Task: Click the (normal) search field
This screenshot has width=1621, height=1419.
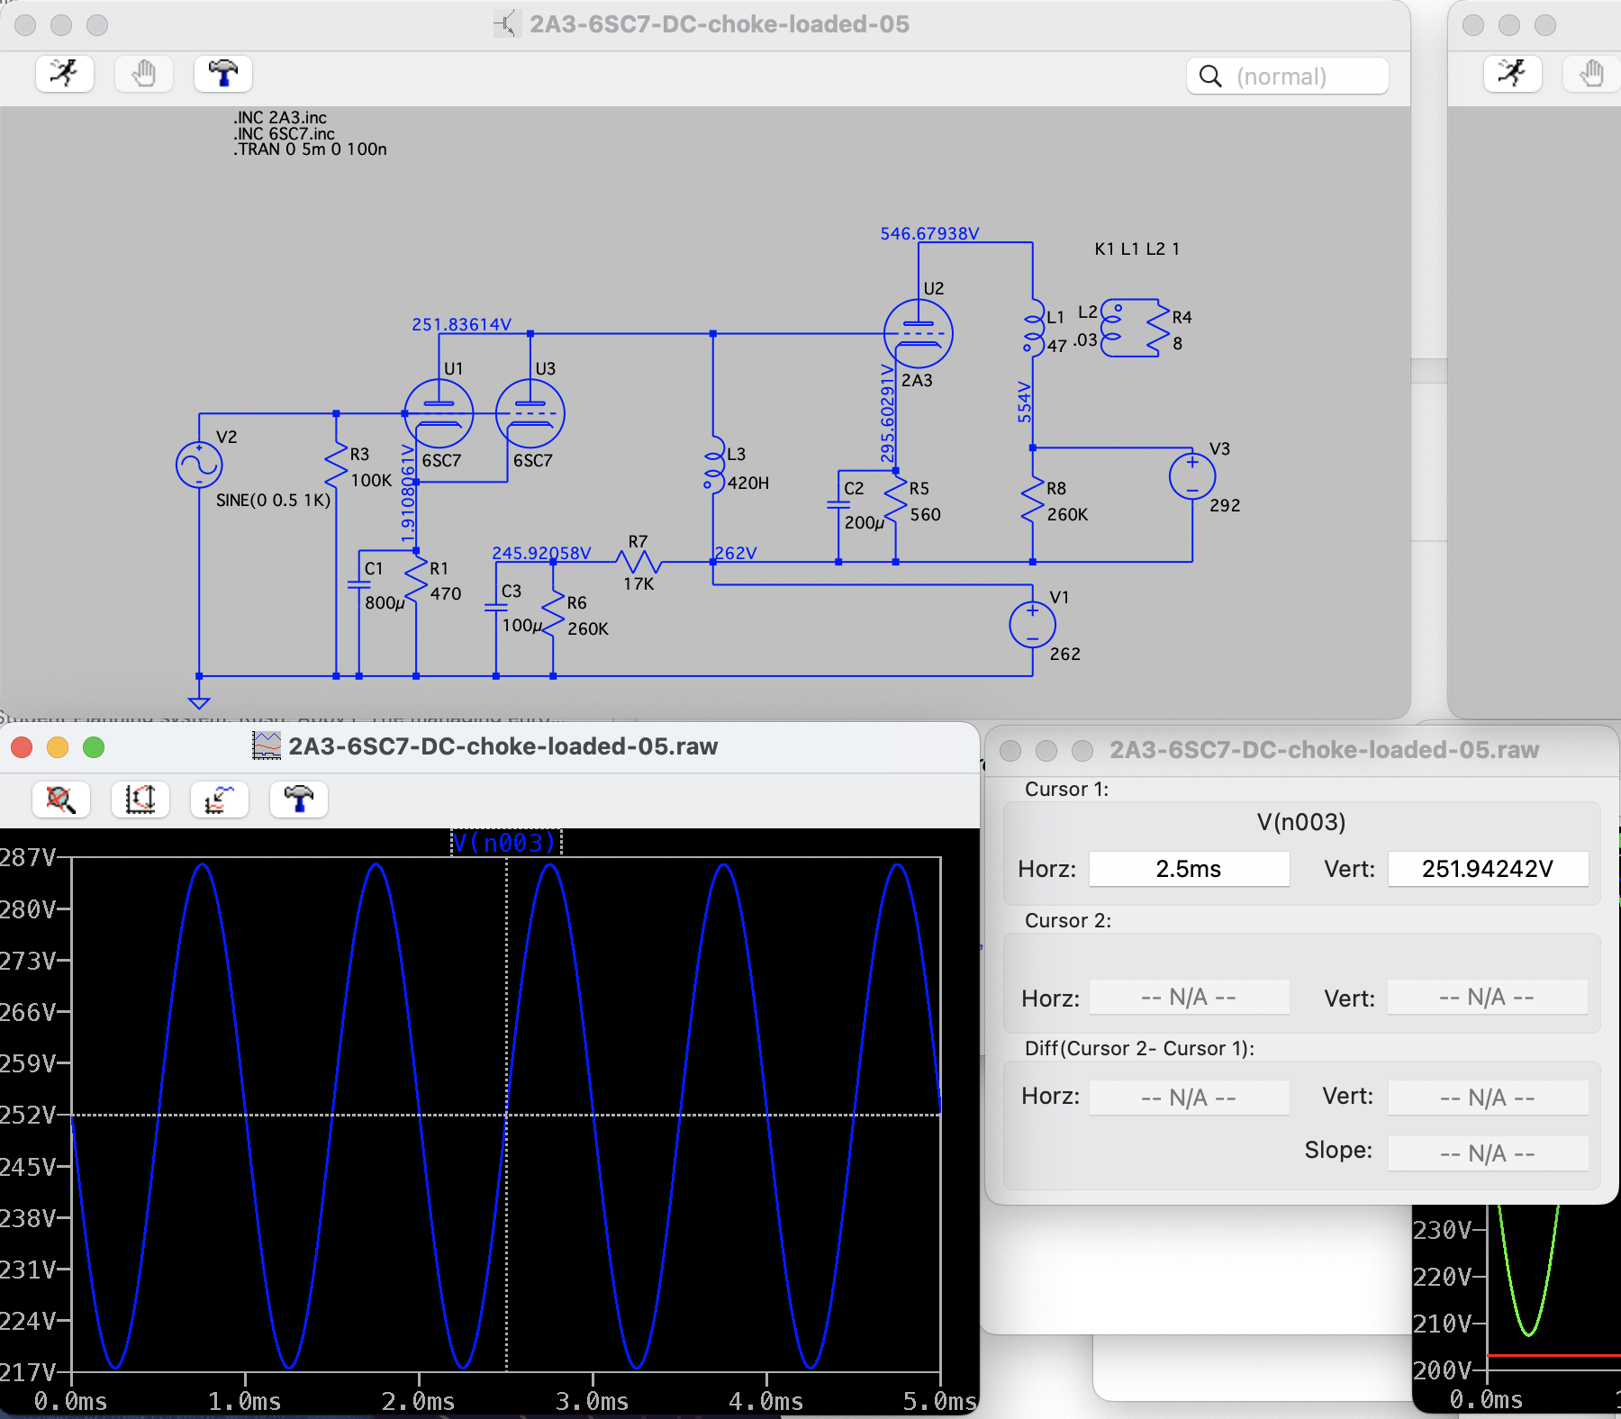Action: pyautogui.click(x=1288, y=77)
